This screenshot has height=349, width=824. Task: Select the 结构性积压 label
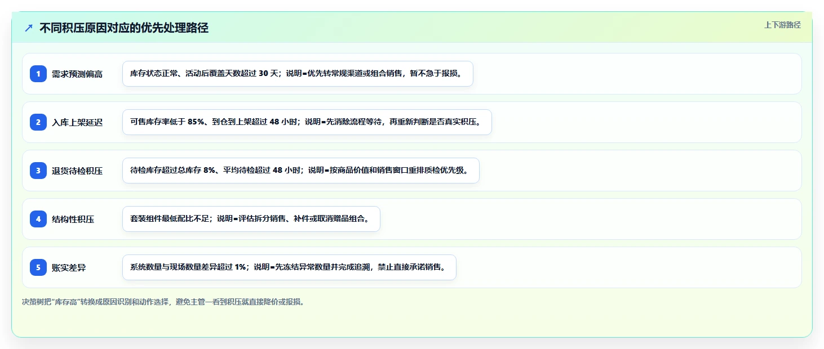pyautogui.click(x=73, y=219)
